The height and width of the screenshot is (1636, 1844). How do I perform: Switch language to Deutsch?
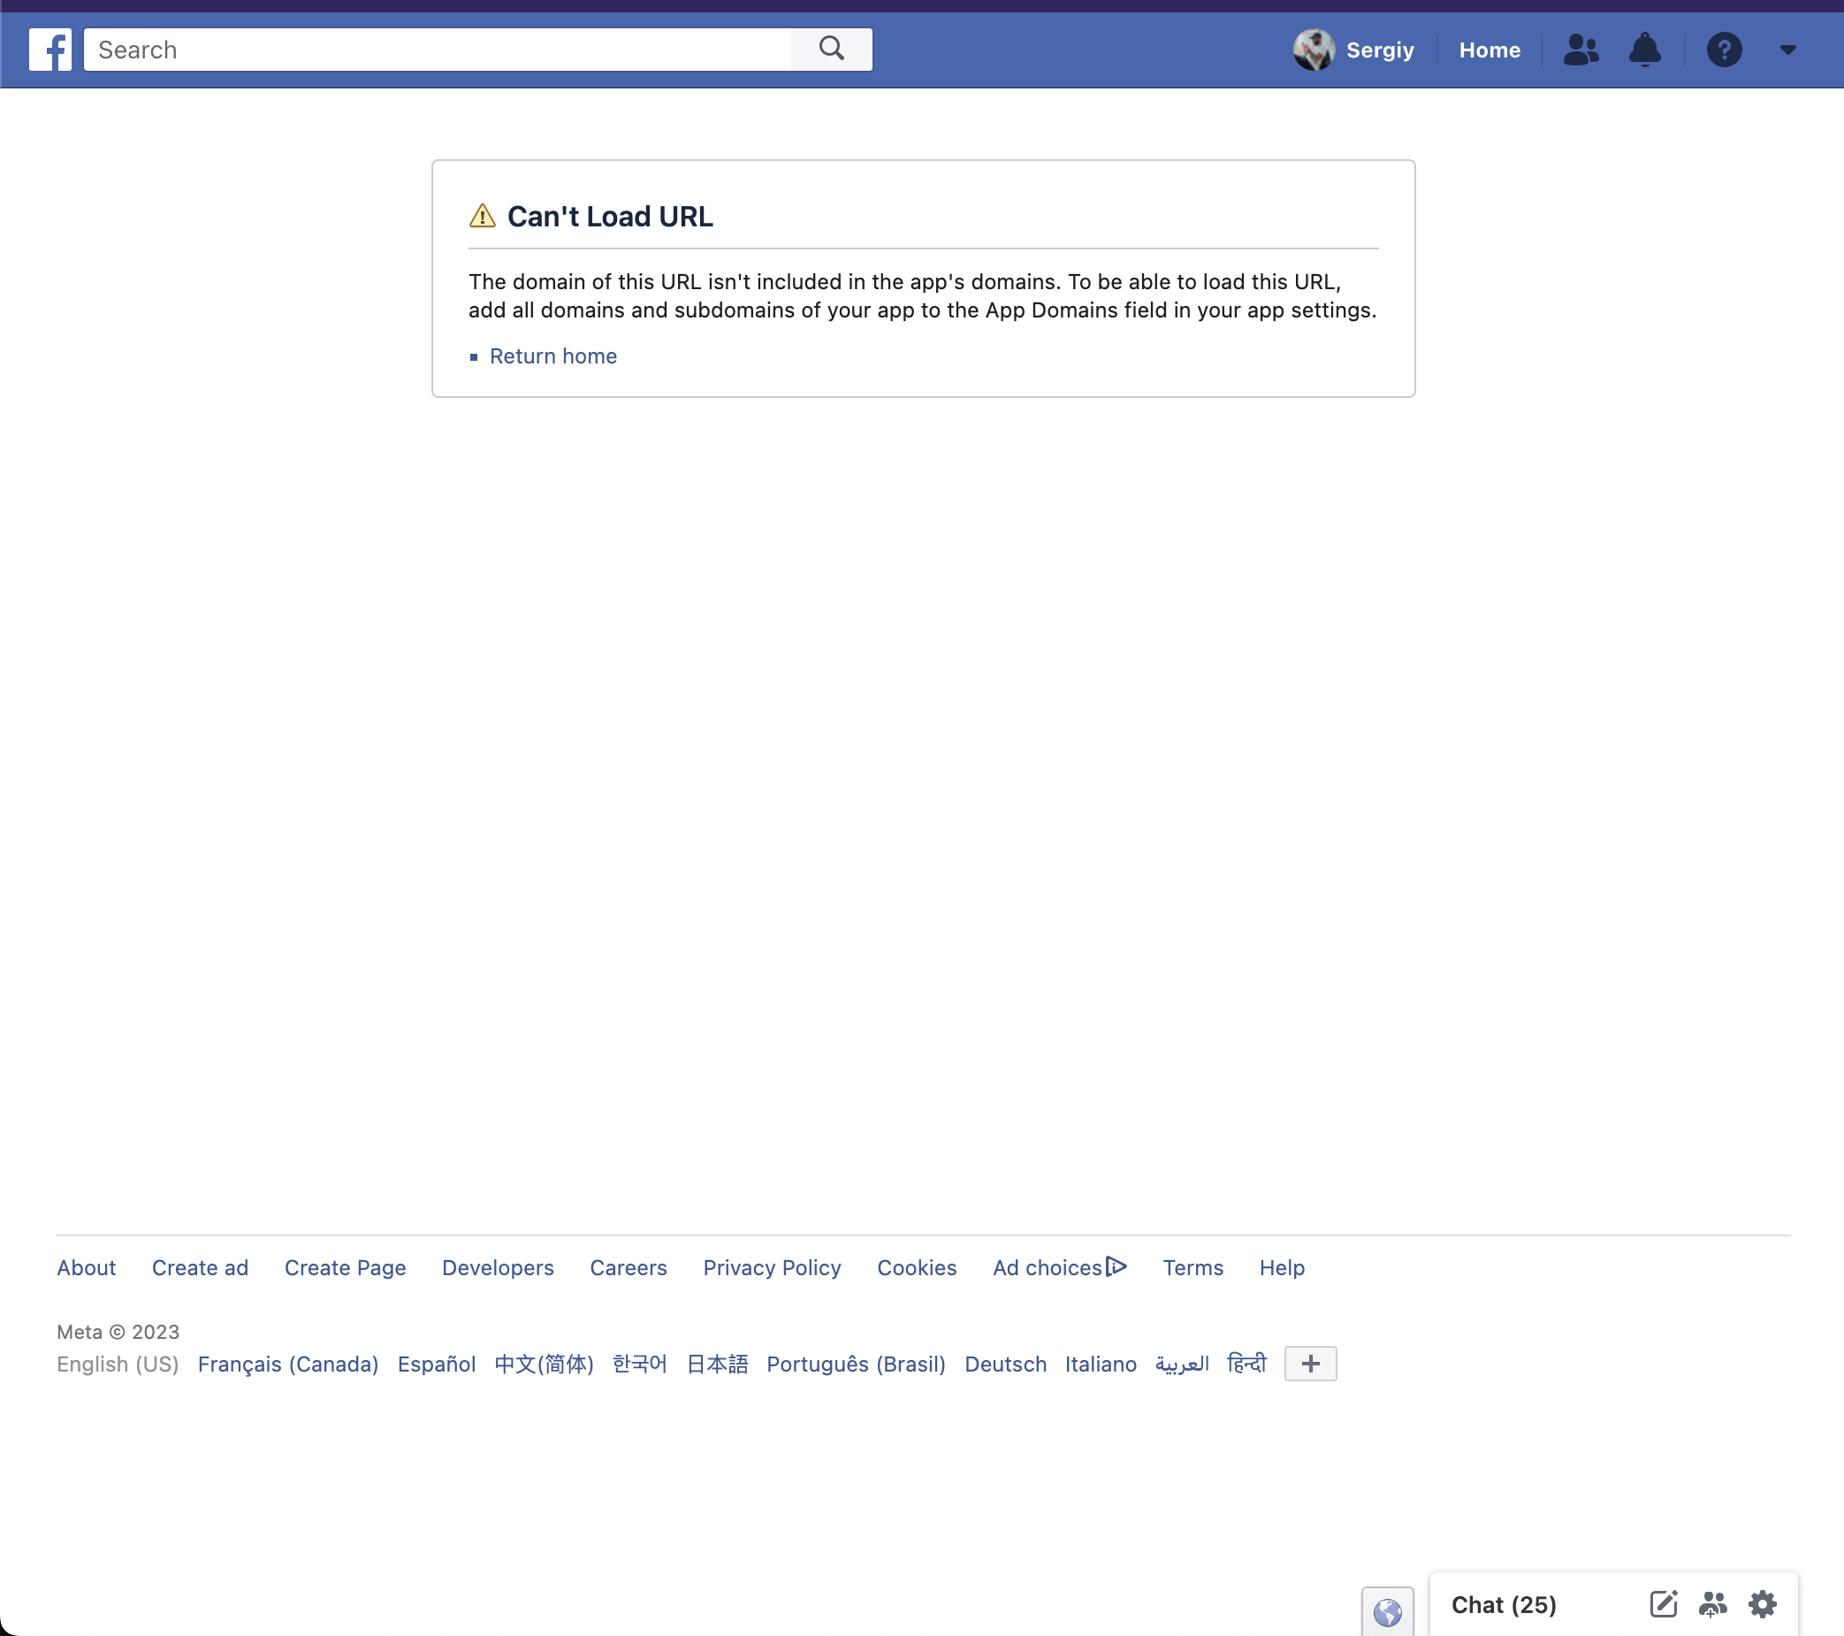point(1005,1364)
